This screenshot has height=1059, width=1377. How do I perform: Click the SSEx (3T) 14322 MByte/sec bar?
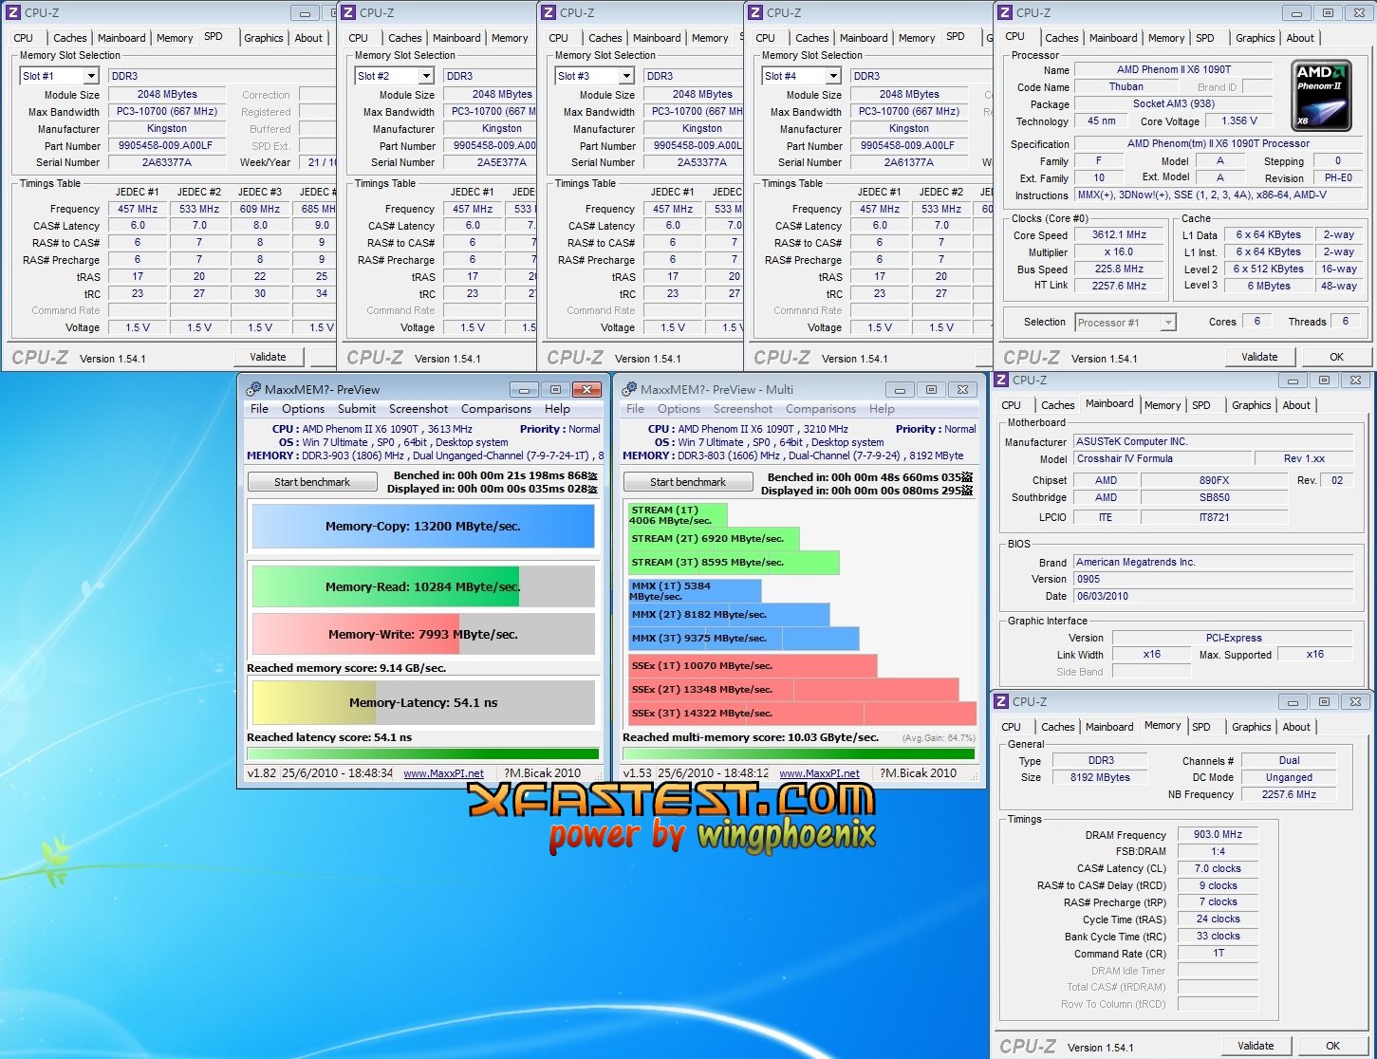tap(802, 714)
